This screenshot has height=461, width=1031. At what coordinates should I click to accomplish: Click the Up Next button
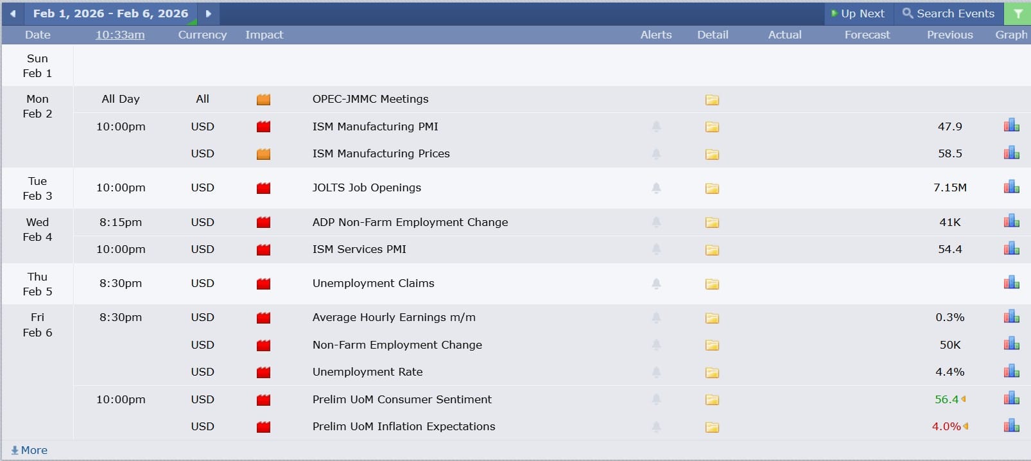point(858,13)
